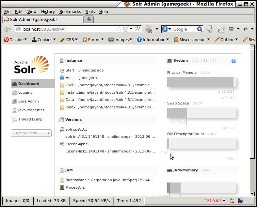Open address bar history dropdown arrow
The image size is (257, 207).
131,29
